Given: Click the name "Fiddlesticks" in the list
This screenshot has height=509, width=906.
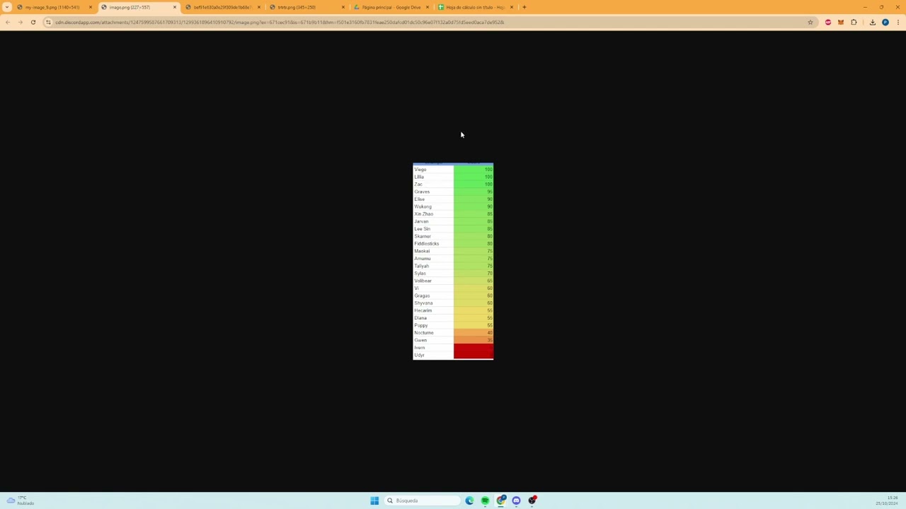Looking at the screenshot, I should pos(427,244).
